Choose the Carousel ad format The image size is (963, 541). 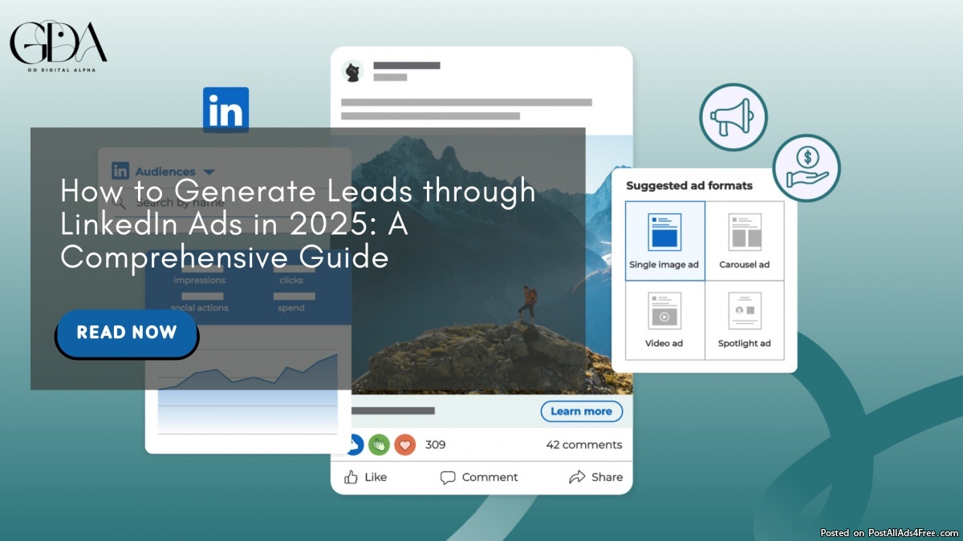[x=744, y=240]
